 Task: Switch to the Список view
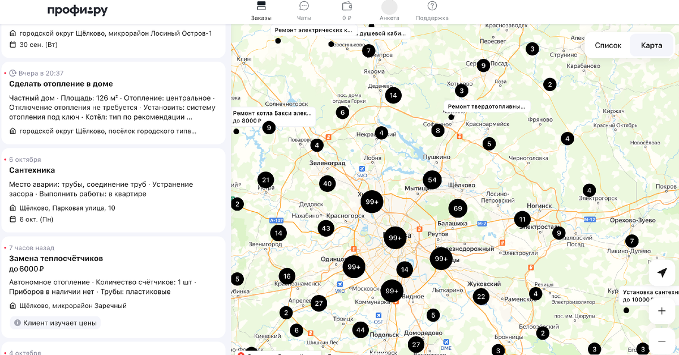point(607,44)
